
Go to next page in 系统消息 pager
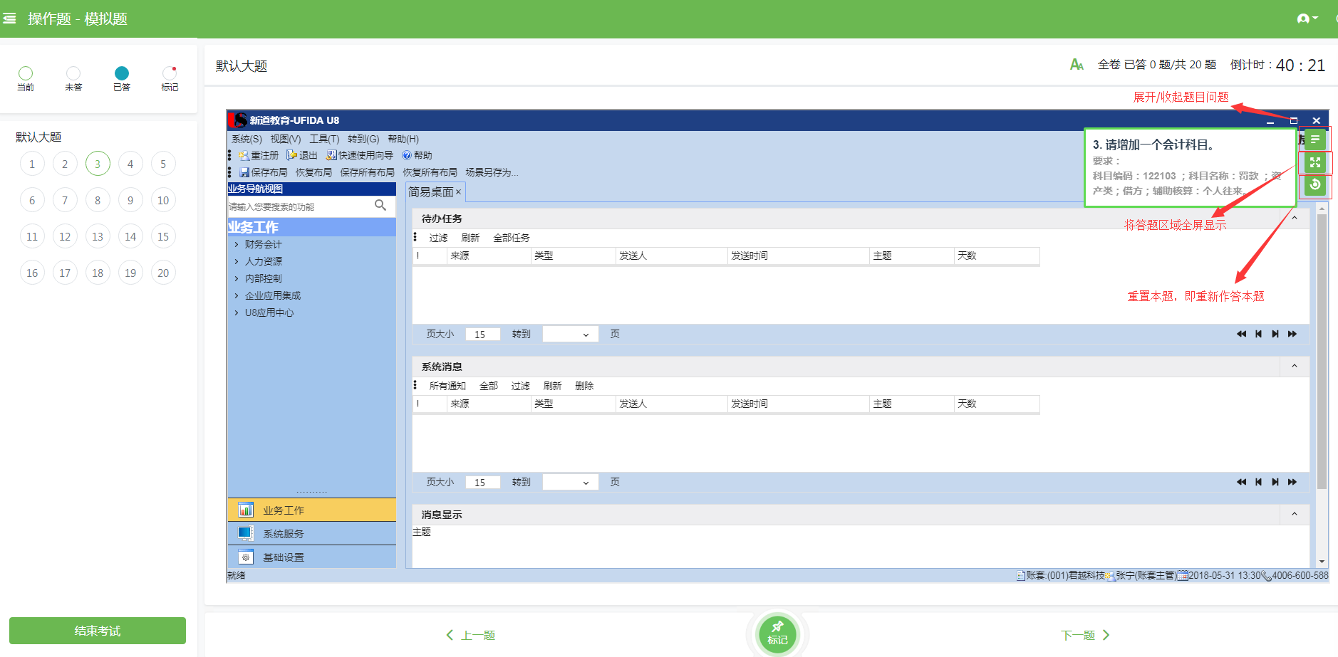click(x=1275, y=482)
